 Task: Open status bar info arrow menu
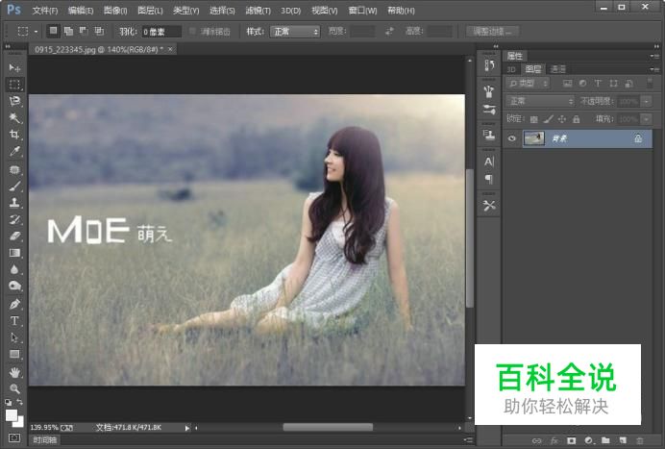187,428
